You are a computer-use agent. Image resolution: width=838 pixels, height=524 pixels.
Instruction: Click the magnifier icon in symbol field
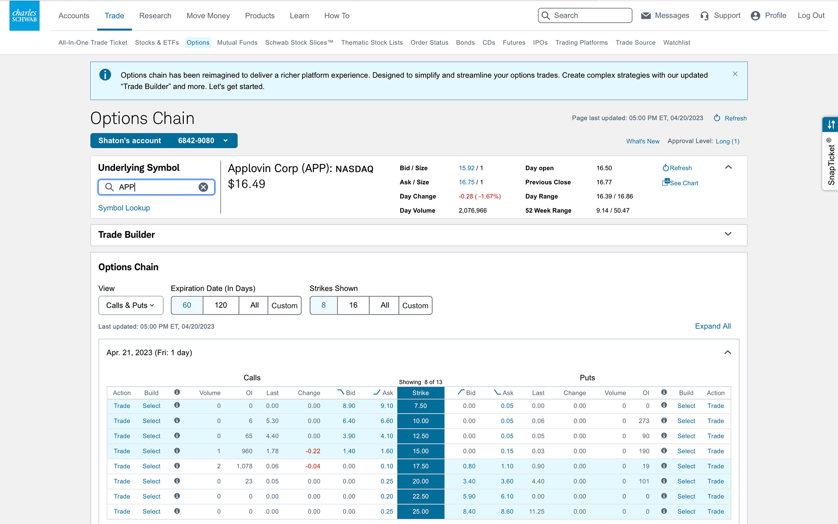click(110, 187)
